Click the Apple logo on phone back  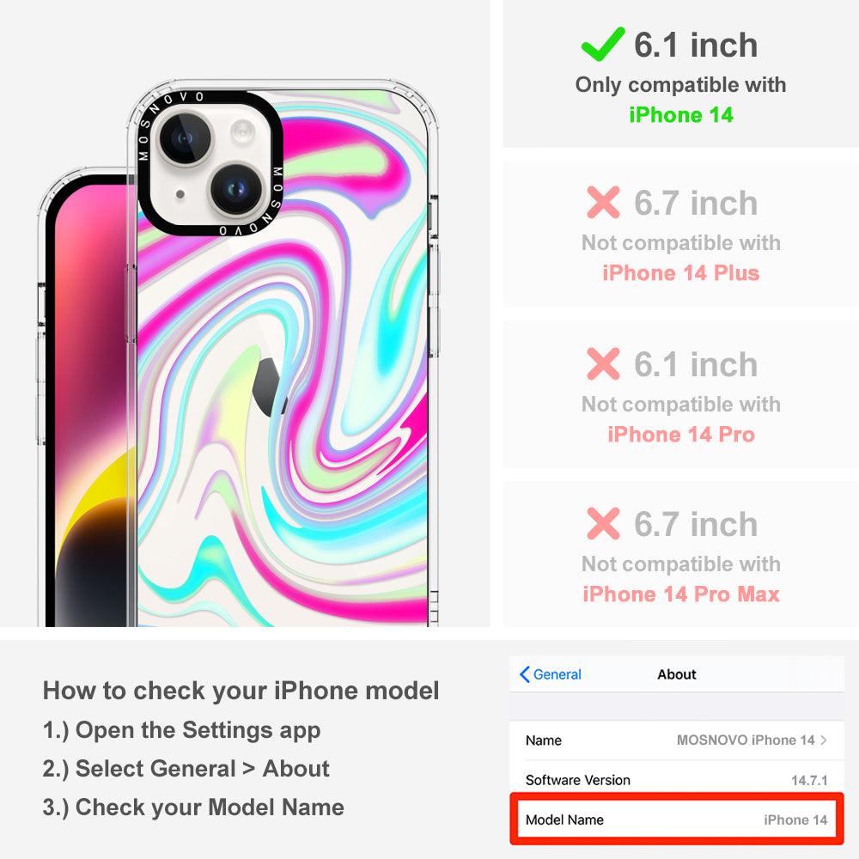(269, 387)
